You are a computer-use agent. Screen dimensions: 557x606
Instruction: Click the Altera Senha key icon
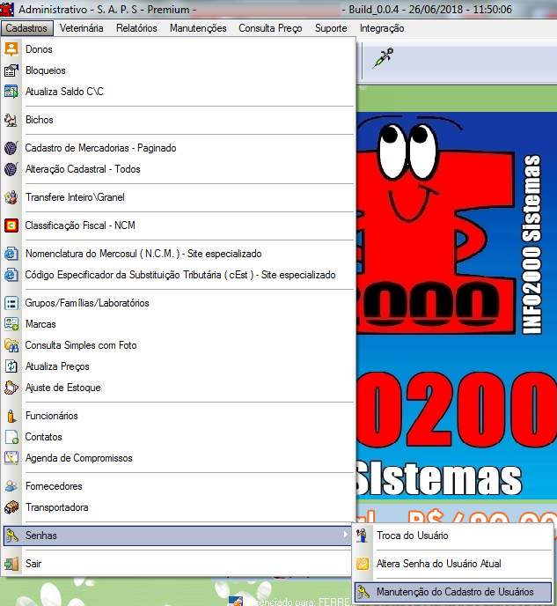tap(362, 564)
